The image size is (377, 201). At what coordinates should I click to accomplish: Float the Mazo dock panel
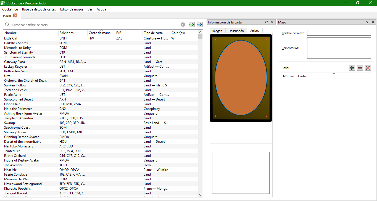pos(367,22)
